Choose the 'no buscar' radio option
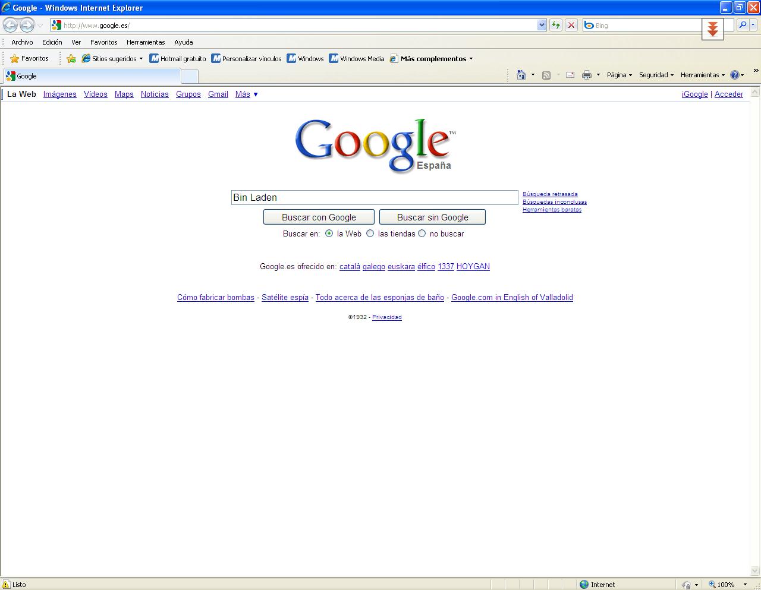Image resolution: width=761 pixels, height=590 pixels. [x=422, y=234]
